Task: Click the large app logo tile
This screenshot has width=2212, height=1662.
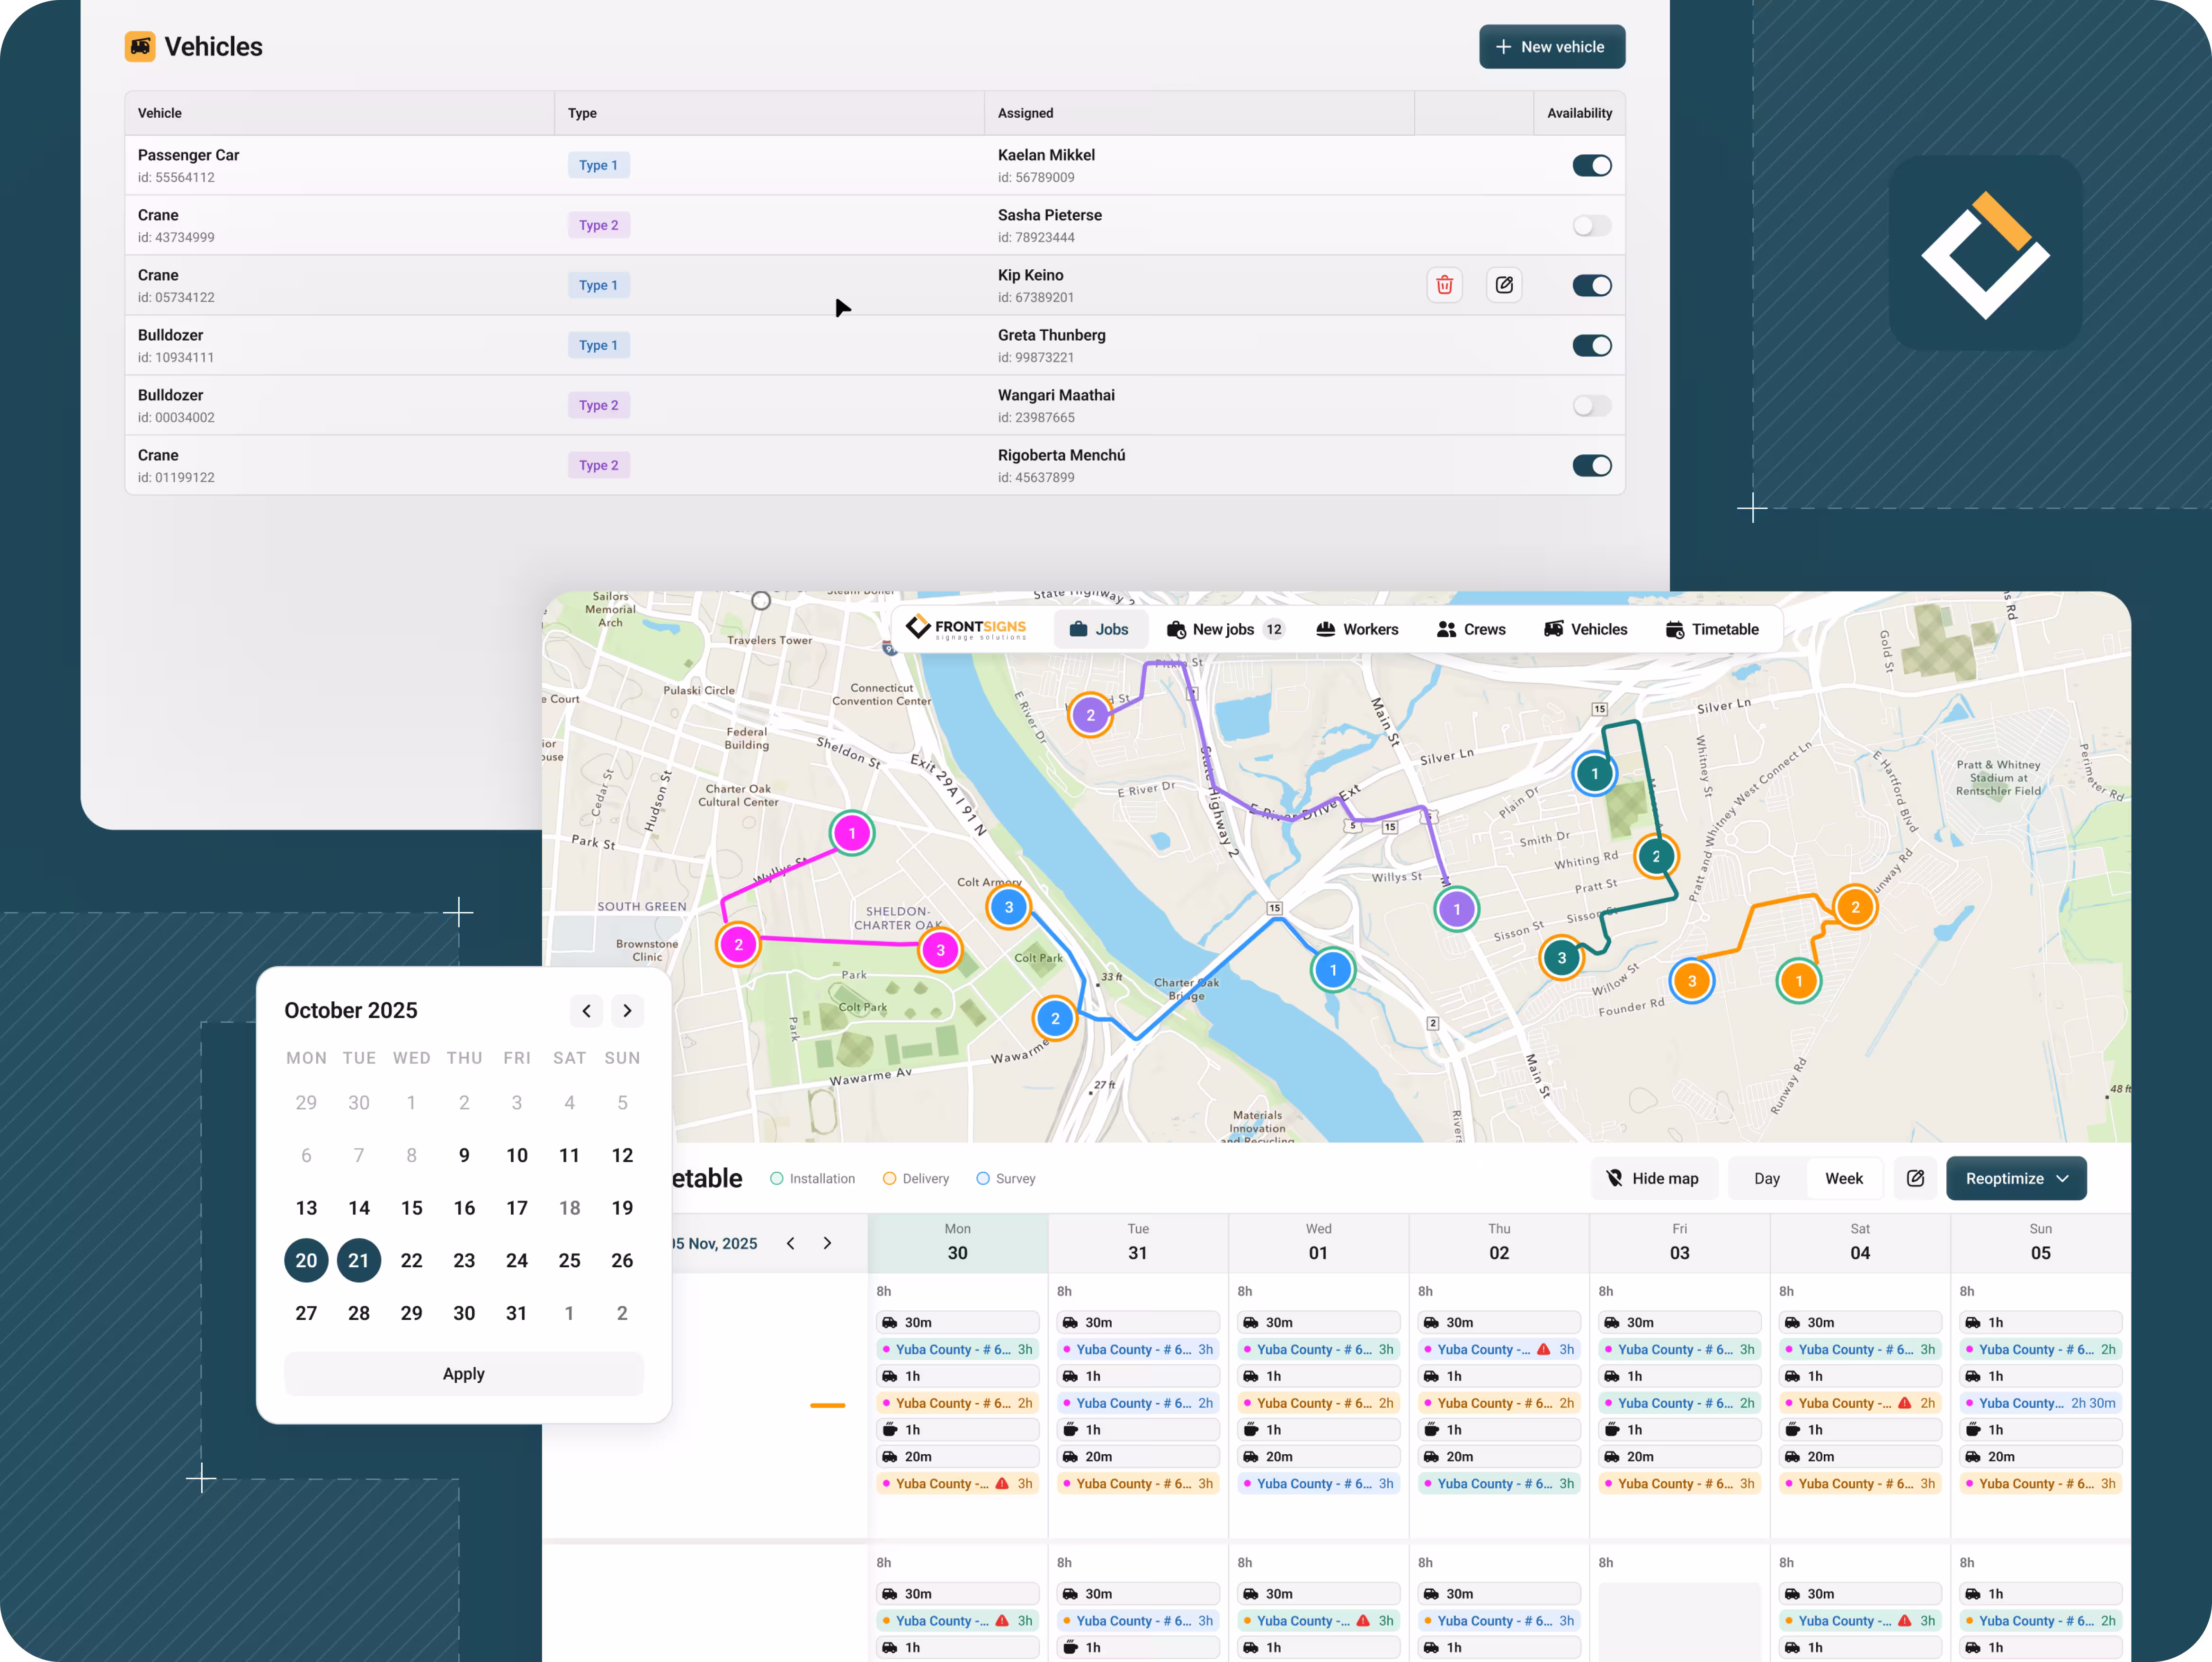Action: coord(1985,253)
